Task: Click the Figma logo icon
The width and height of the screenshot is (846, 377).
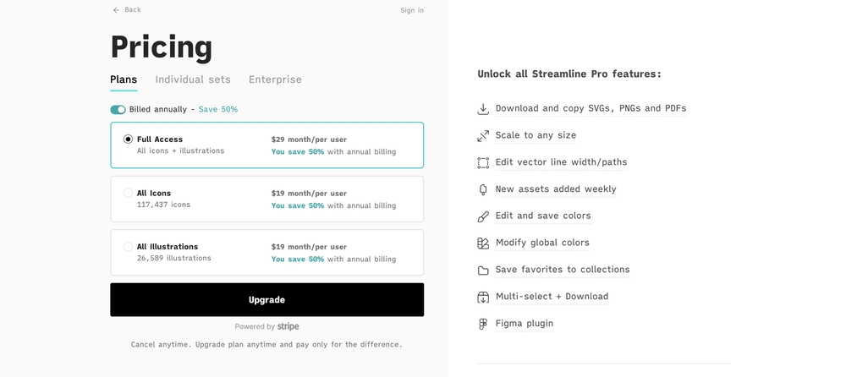Action: click(x=483, y=324)
